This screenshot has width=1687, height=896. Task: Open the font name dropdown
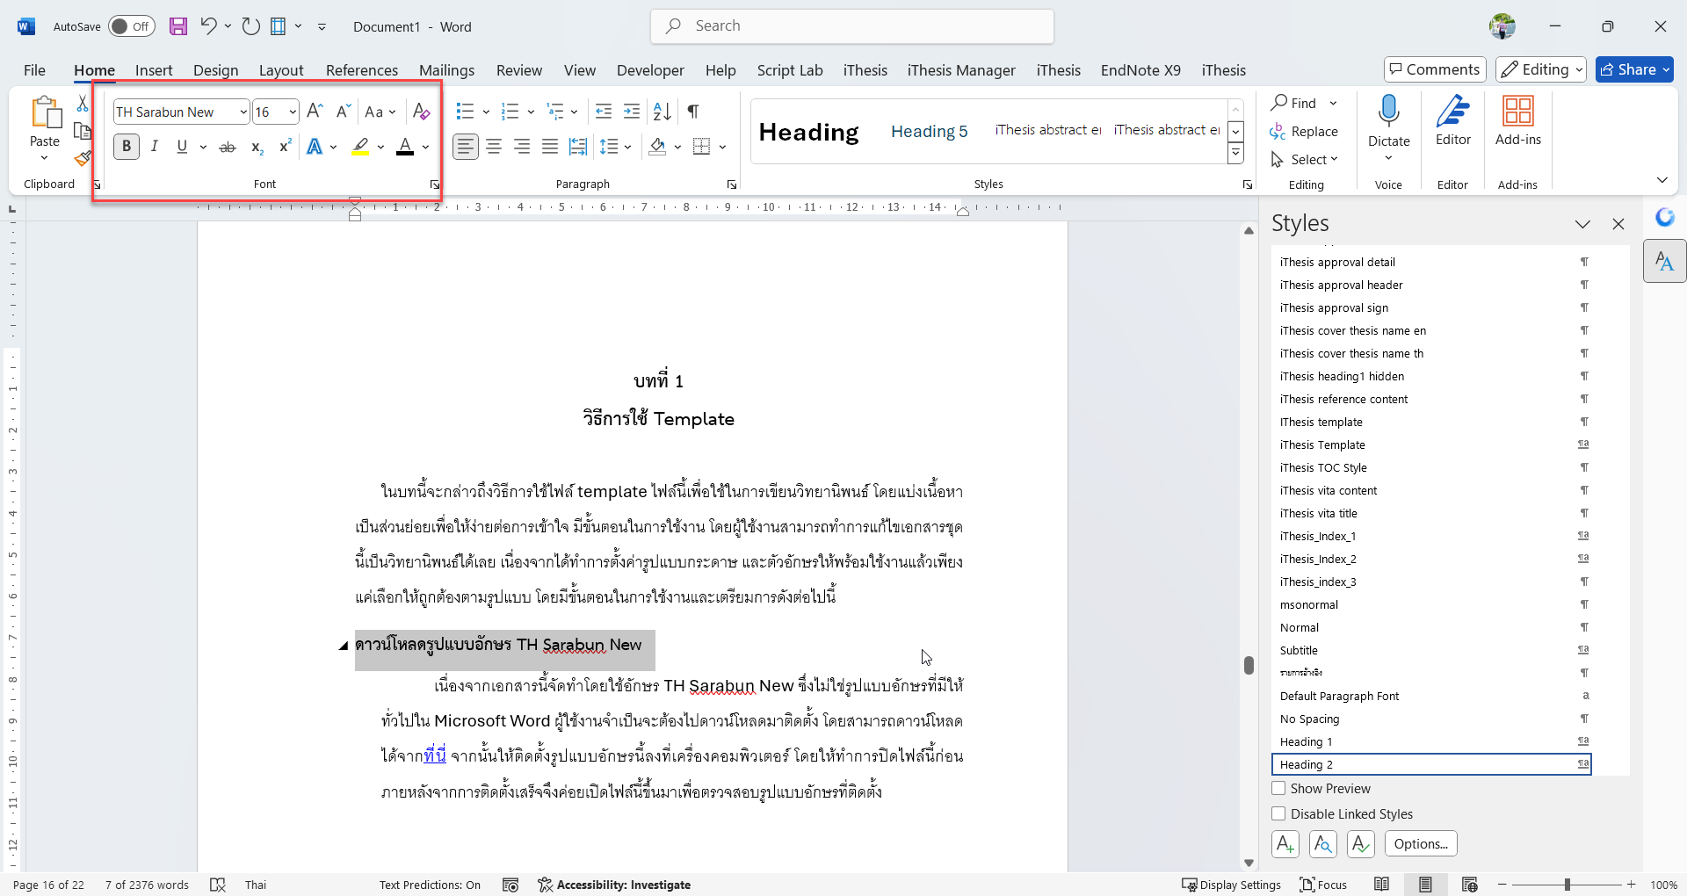coord(243,112)
